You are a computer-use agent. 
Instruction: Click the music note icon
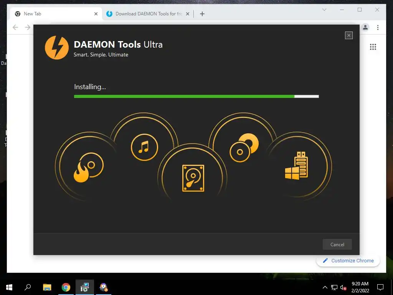click(x=144, y=147)
